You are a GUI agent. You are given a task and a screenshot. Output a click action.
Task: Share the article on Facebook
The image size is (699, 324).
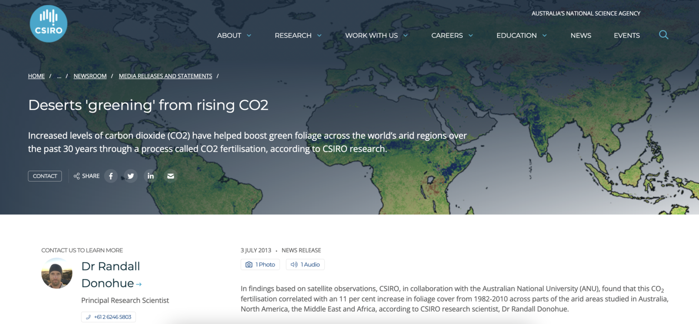point(111,176)
